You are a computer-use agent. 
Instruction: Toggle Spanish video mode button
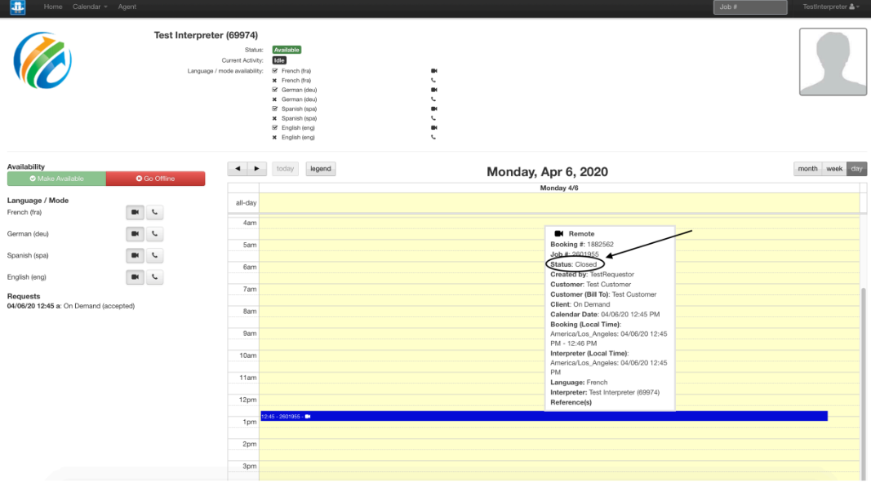point(136,256)
